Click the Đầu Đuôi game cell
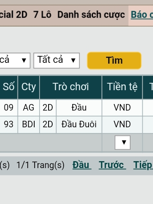This screenshot has width=153, height=204. [79, 124]
